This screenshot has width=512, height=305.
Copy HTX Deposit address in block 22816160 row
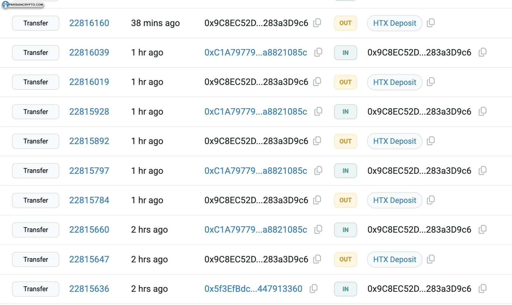(x=431, y=23)
